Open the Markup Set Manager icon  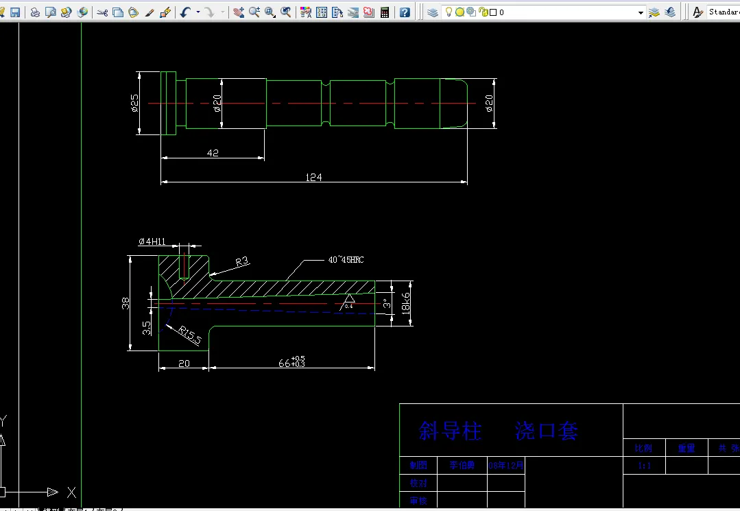pos(368,12)
